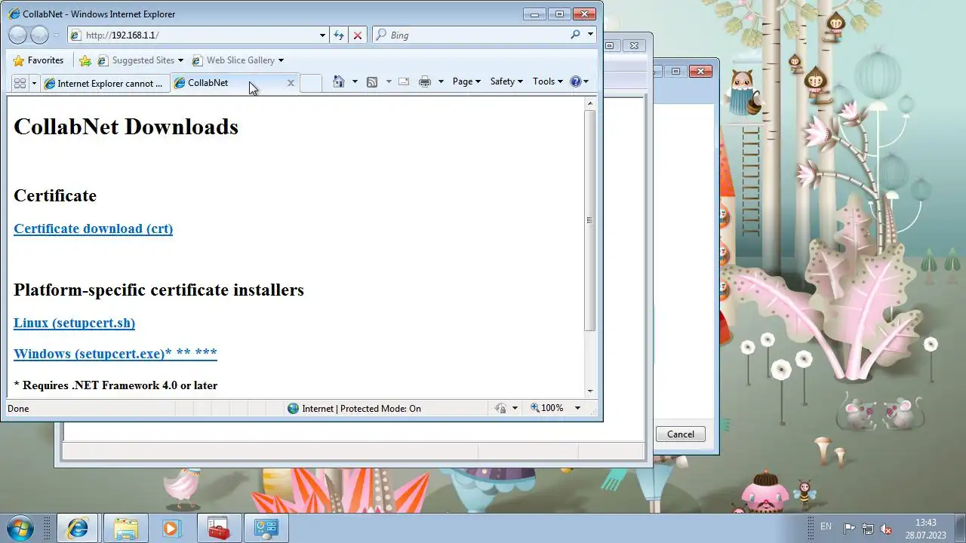This screenshot has width=966, height=543.
Task: Click the browser Forward button
Action: coord(39,35)
